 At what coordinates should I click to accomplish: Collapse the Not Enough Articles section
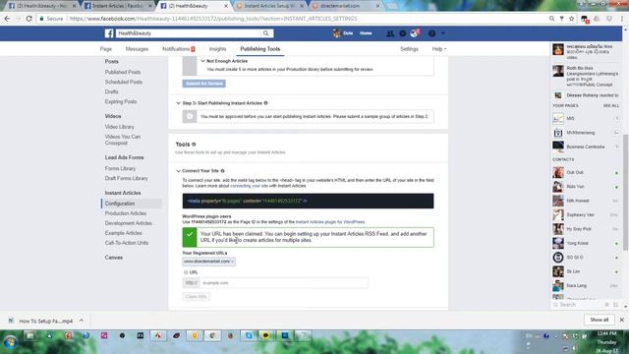(x=202, y=61)
